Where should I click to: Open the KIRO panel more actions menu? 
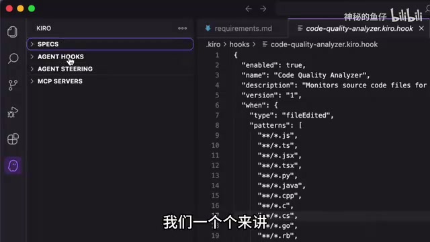[182, 28]
